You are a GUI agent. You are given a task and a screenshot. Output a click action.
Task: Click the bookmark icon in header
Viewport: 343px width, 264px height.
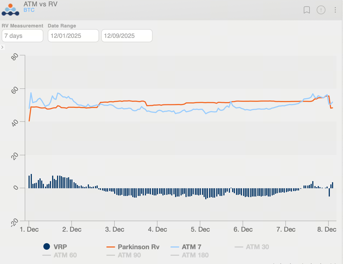click(x=307, y=10)
